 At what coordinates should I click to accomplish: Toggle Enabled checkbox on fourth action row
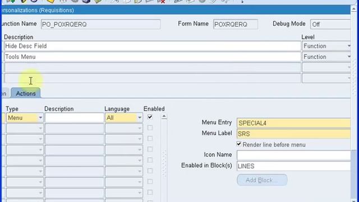(x=150, y=149)
